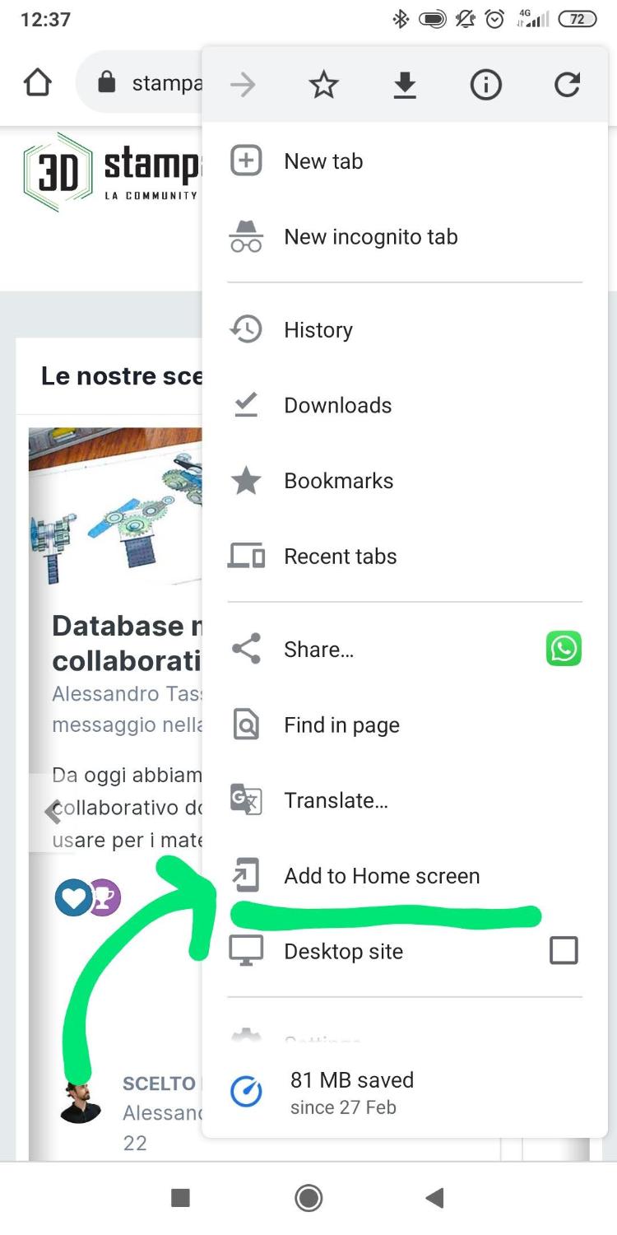
Task: Tap the 81 MB saved data info
Action: click(x=351, y=1092)
